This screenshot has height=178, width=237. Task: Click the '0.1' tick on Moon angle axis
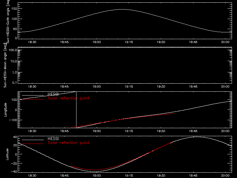[15, 82]
